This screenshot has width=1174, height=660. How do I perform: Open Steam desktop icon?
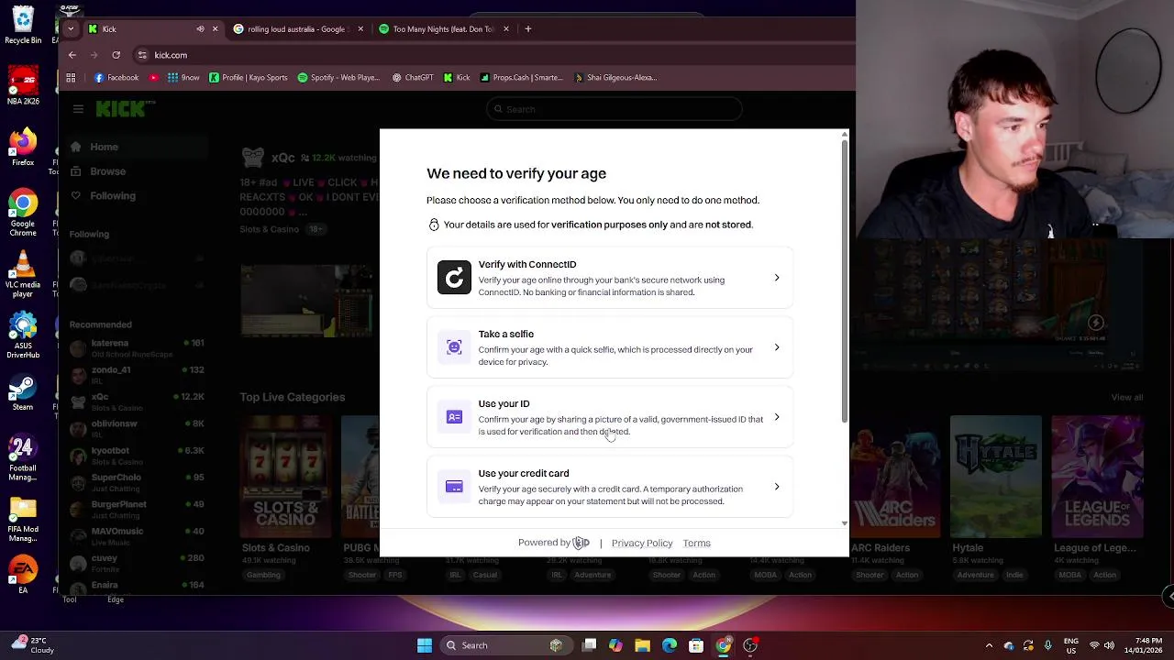click(x=23, y=392)
